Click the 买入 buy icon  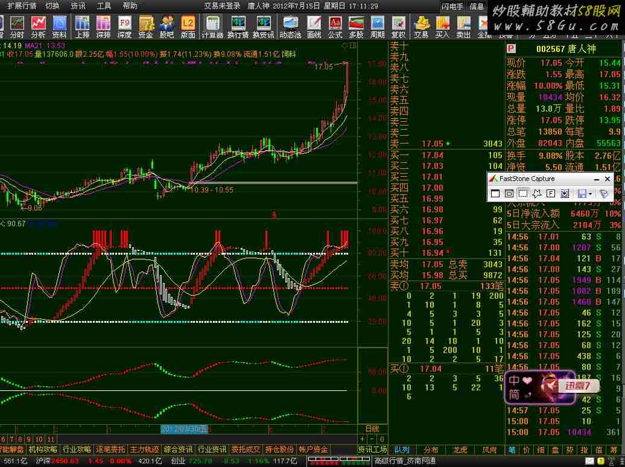click(442, 27)
